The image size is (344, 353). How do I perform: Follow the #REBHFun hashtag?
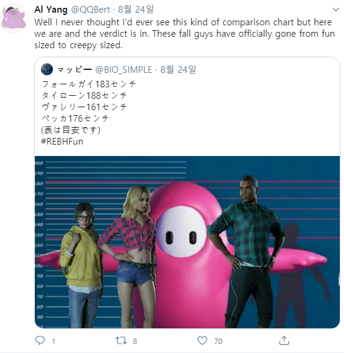(x=62, y=142)
